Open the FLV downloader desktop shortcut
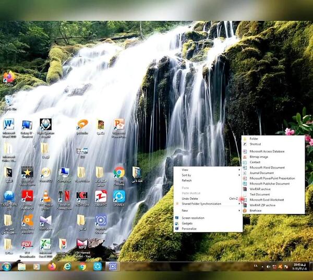The image size is (313, 280). pyautogui.click(x=27, y=249)
